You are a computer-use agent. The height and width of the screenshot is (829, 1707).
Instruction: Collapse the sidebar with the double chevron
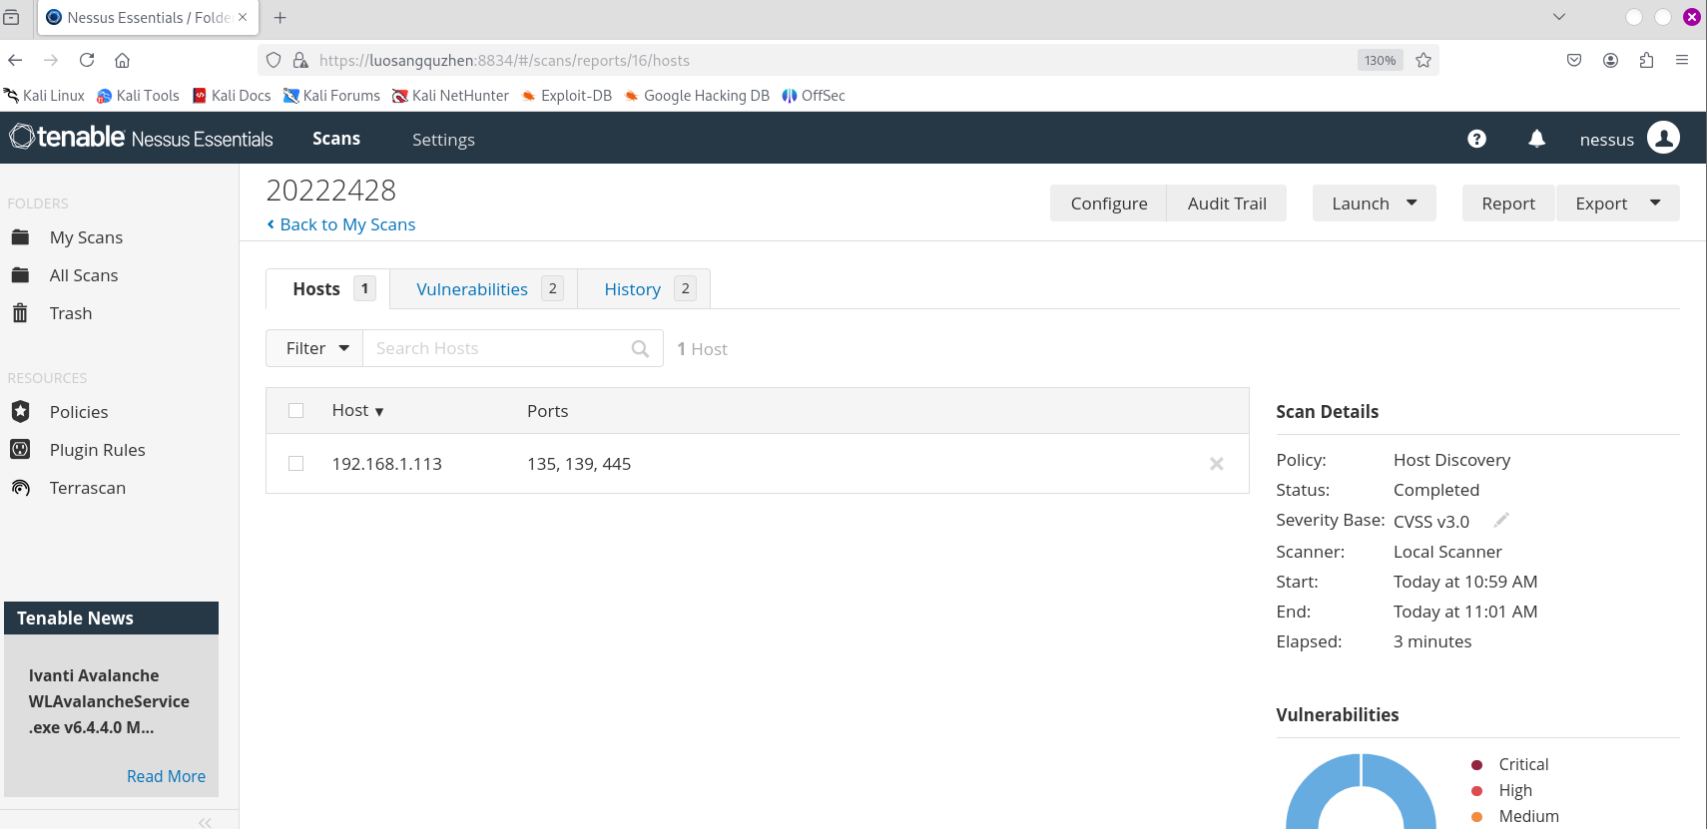tap(205, 822)
